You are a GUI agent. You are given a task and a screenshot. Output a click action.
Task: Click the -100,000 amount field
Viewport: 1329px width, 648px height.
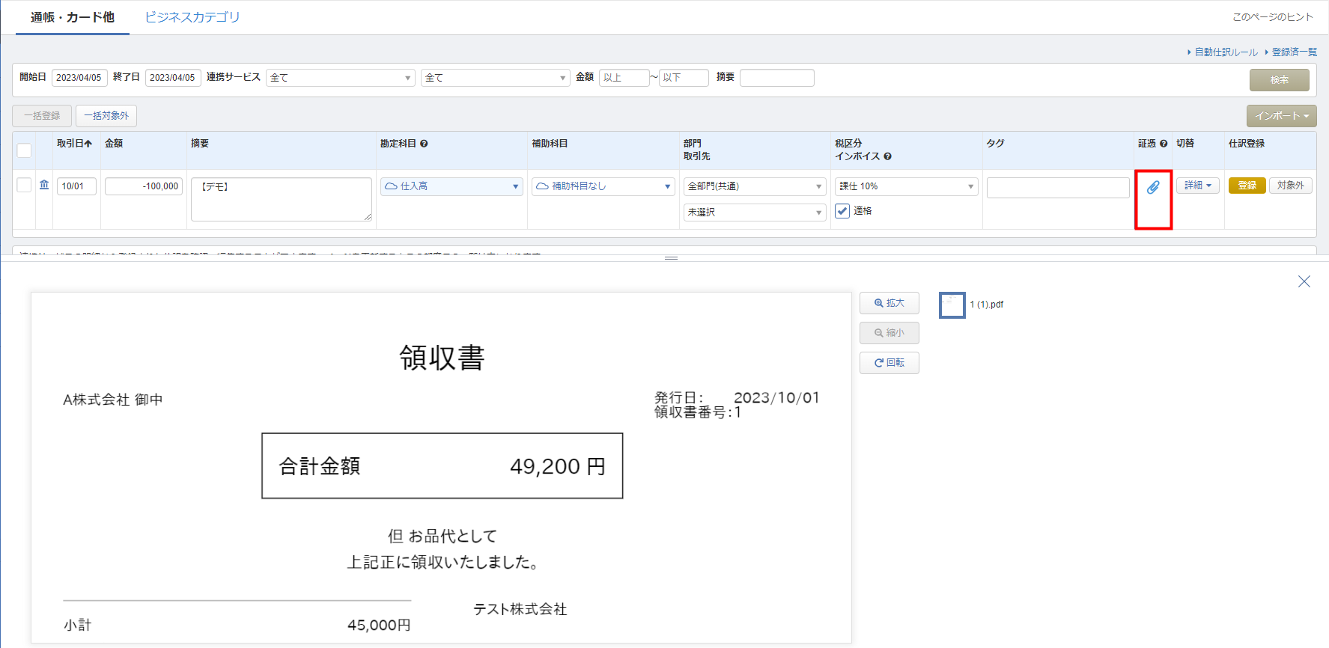point(144,186)
